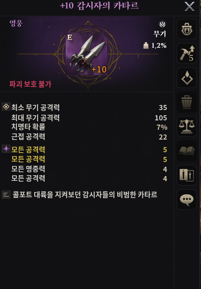Click the item title +10 감시자의 카타르

(99, 6)
